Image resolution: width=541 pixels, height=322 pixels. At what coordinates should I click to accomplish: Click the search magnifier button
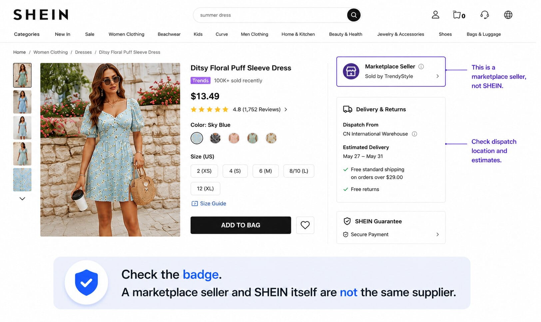(x=354, y=15)
